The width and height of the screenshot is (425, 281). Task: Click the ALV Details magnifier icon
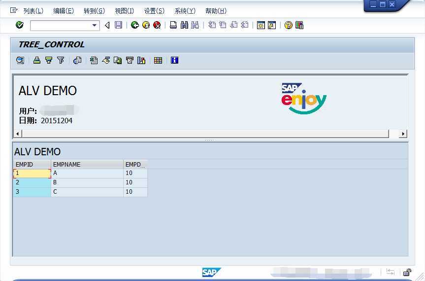tap(20, 60)
